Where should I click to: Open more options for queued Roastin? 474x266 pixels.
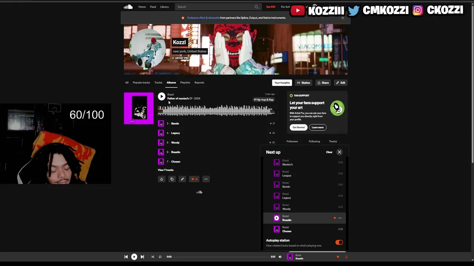pyautogui.click(x=340, y=218)
